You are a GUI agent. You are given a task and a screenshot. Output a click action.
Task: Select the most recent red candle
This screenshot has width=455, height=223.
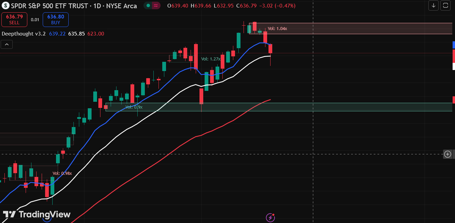(270, 49)
